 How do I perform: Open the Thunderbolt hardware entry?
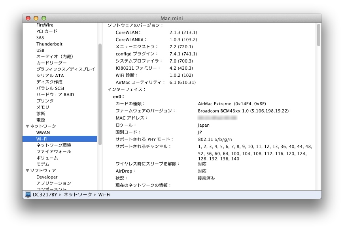(x=49, y=44)
